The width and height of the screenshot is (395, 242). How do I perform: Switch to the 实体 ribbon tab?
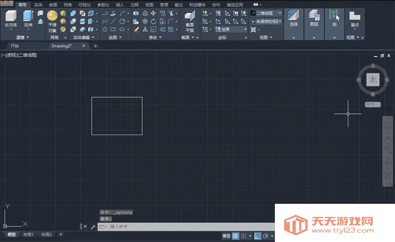point(38,5)
